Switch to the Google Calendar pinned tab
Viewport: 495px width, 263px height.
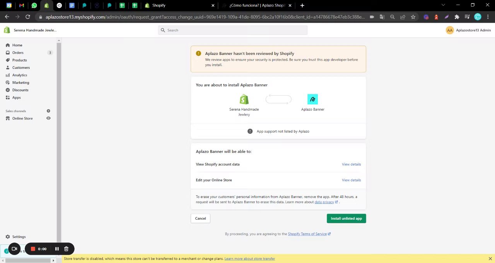[9, 5]
